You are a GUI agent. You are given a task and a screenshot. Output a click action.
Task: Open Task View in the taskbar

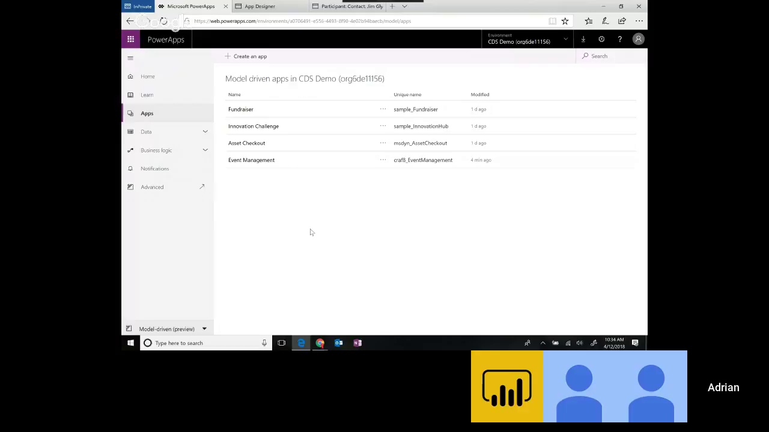pos(281,343)
